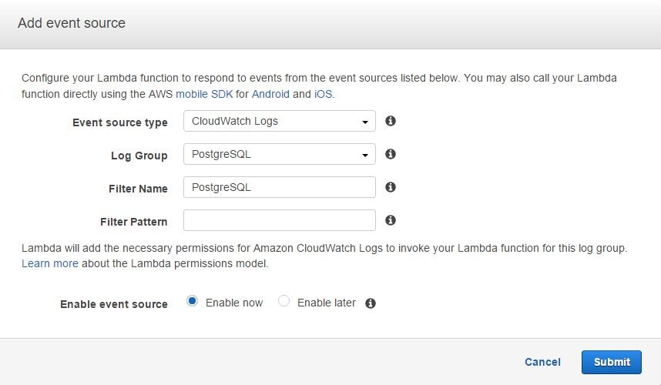
Task: Click info icon beside Enable later
Action: (371, 303)
